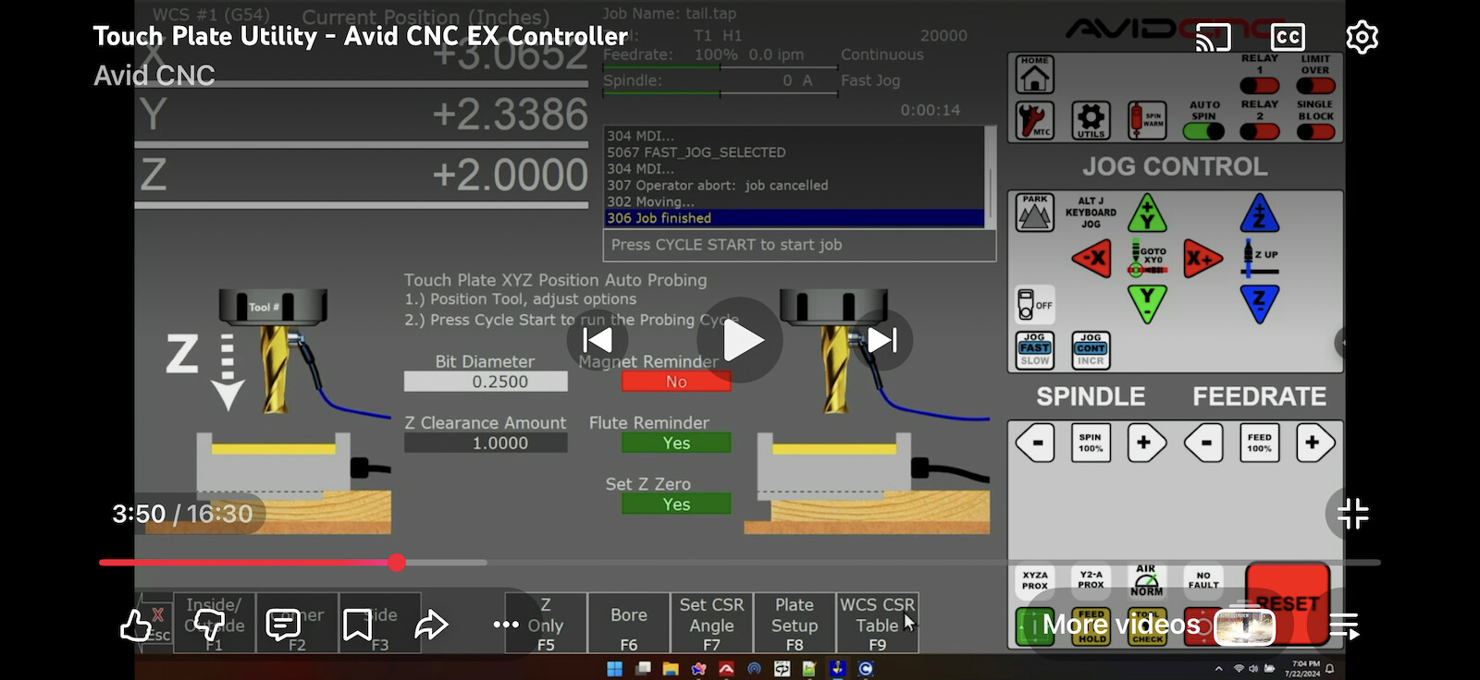
Task: Toggle the Relay 2 switch
Action: pyautogui.click(x=1259, y=131)
